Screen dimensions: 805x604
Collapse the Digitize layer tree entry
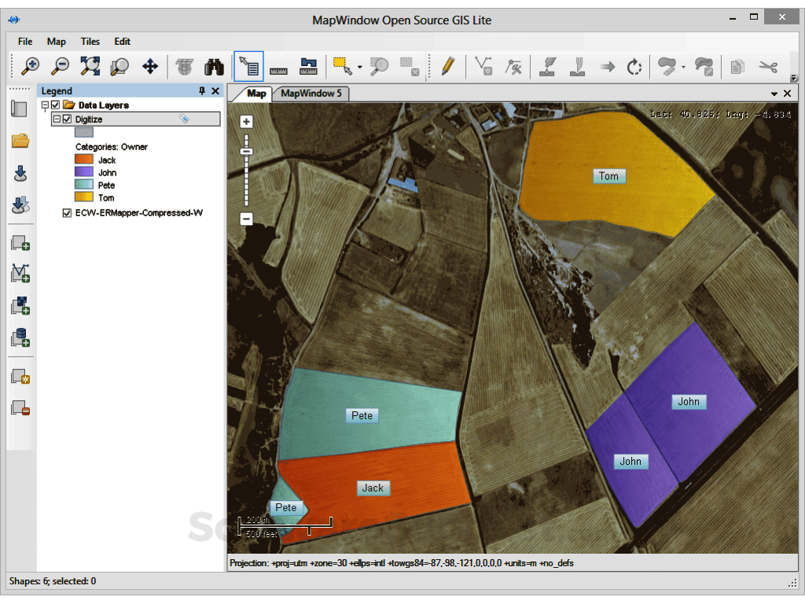[x=56, y=118]
